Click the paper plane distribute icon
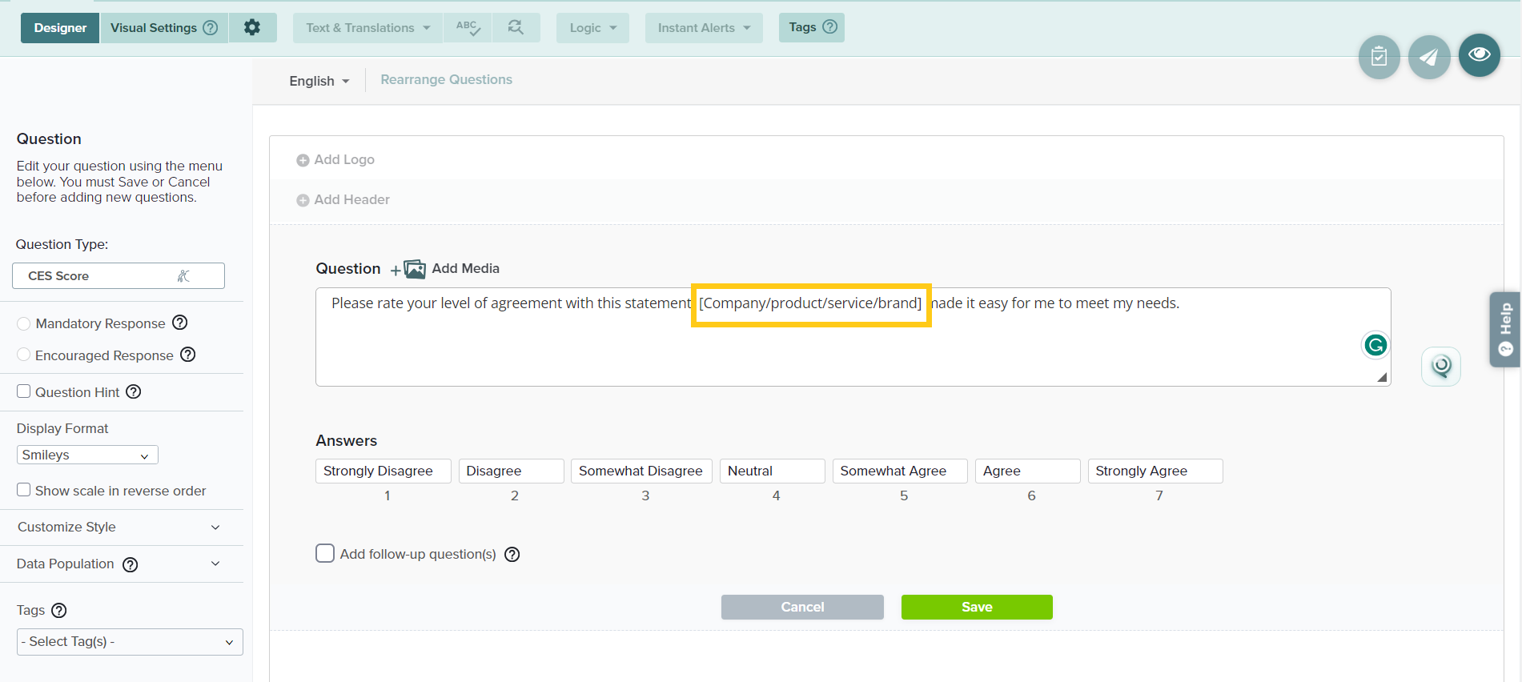The width and height of the screenshot is (1522, 682). (1428, 58)
